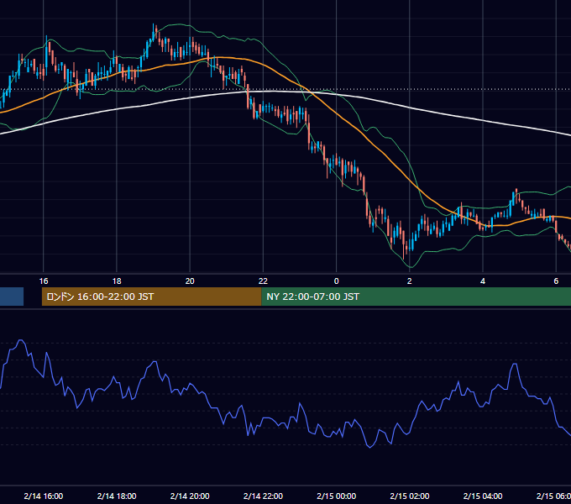Viewport: 571px width, 504px height.
Task: Click the 2/15 02:00 date label
Action: (409, 496)
